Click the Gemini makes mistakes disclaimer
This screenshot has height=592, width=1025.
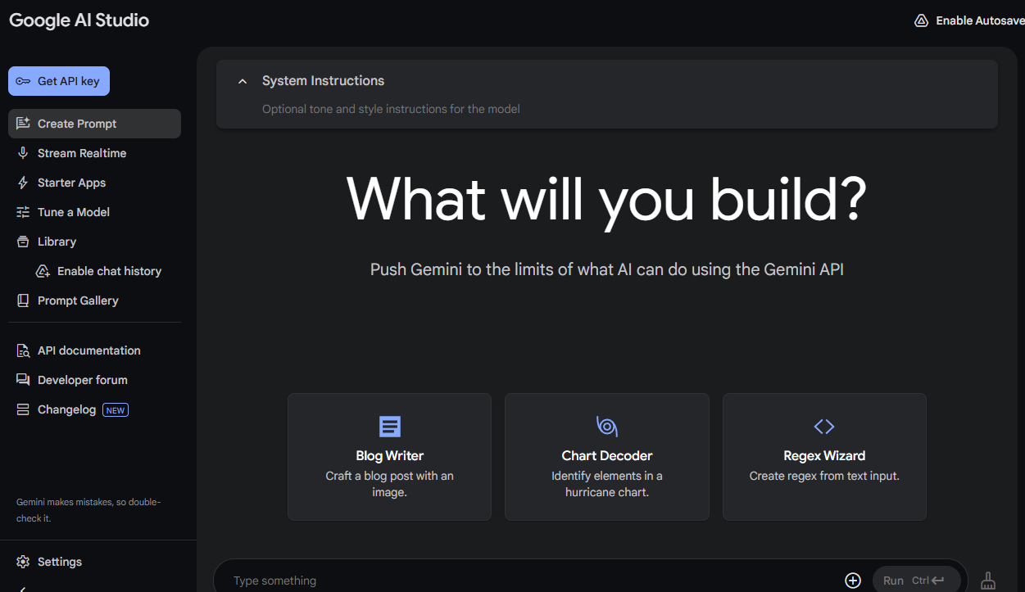click(89, 510)
